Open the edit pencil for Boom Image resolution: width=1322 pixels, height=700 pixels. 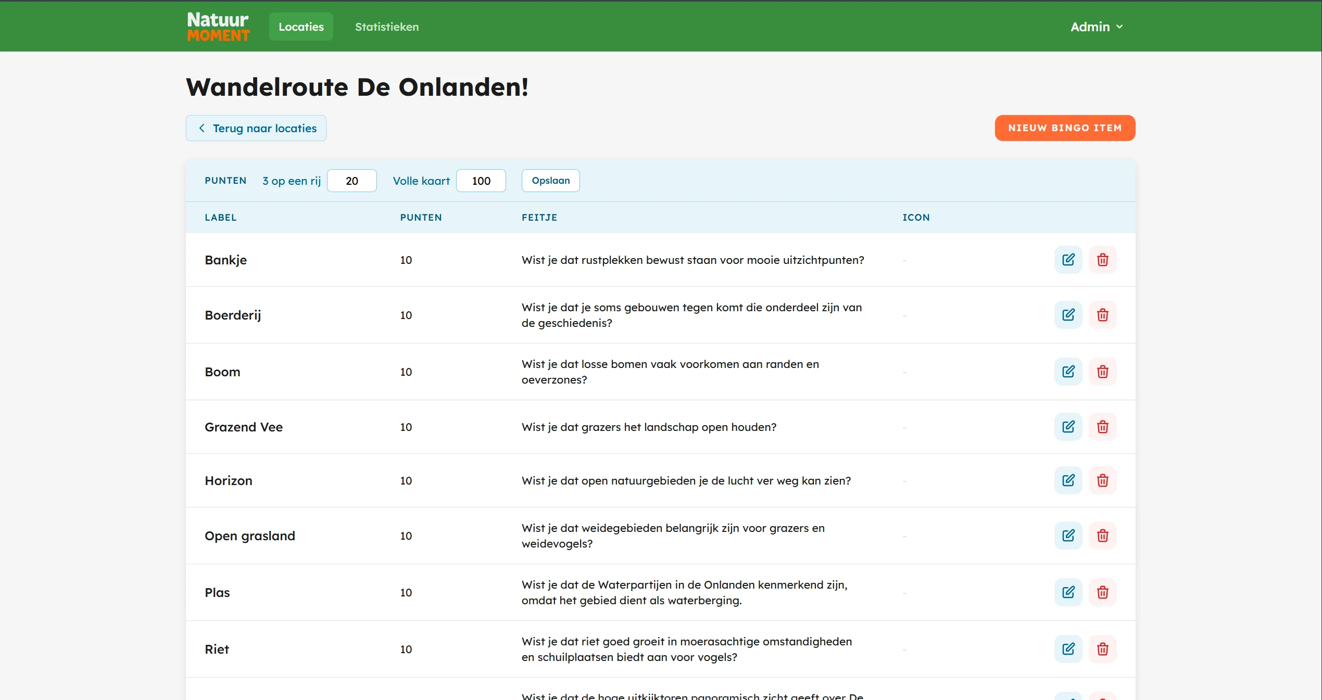[1068, 372]
